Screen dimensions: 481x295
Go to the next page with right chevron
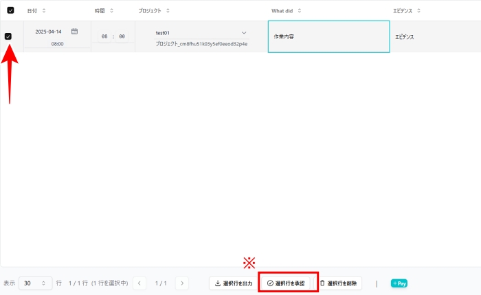pyautogui.click(x=182, y=283)
